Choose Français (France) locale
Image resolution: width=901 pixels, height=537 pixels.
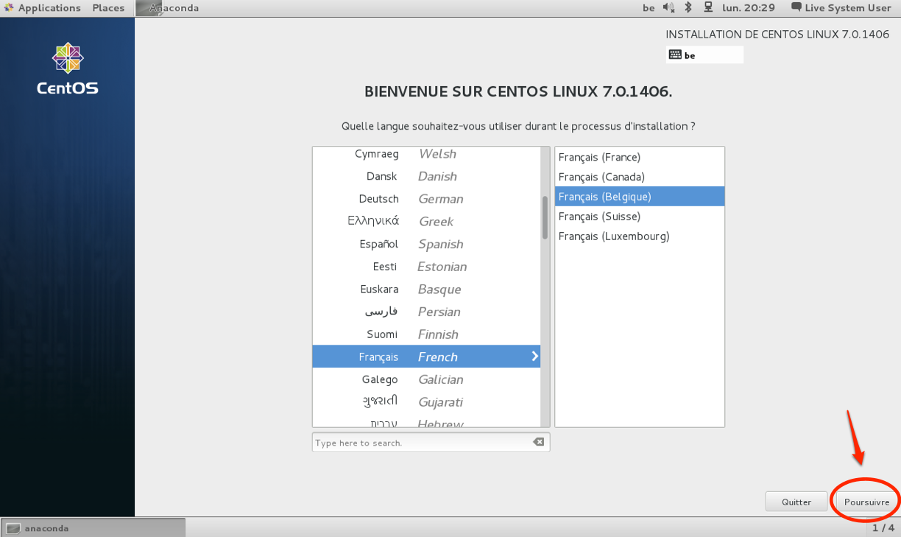tap(640, 157)
